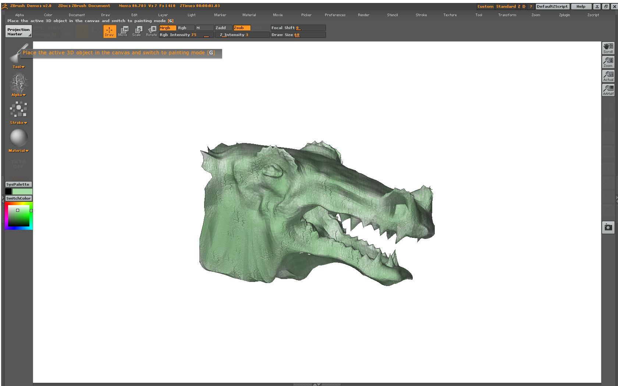Expand the Alpha dropdown on left shelf
This screenshot has height=386, width=618.
(x=18, y=95)
